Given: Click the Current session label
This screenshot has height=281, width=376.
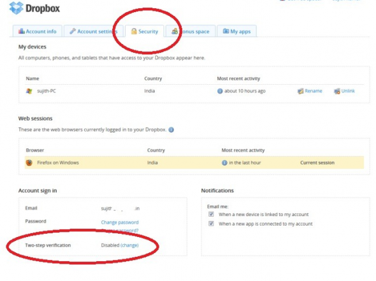Looking at the screenshot, I should pos(317,162).
